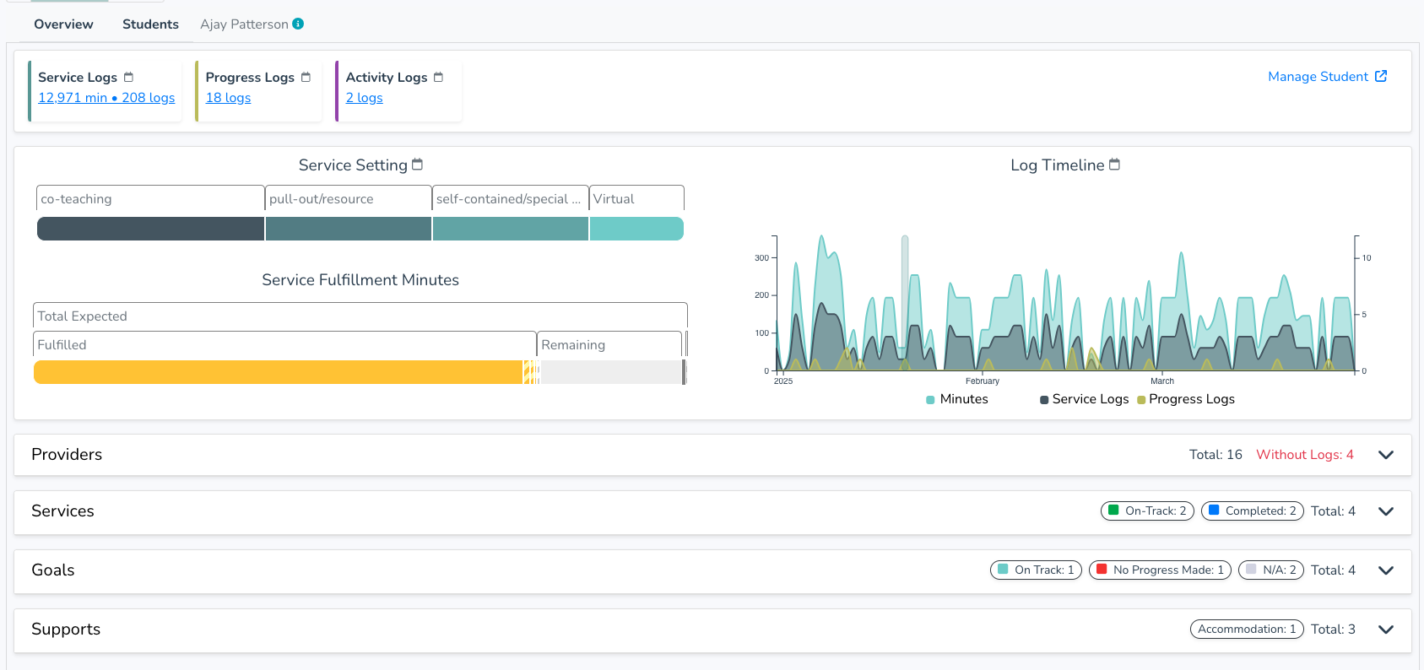
Task: Click the calendar icon beside Log Timeline
Action: [x=1114, y=165]
